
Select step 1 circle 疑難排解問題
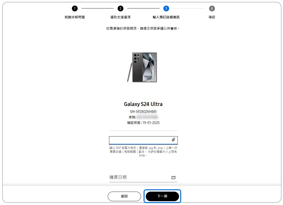[75, 8]
